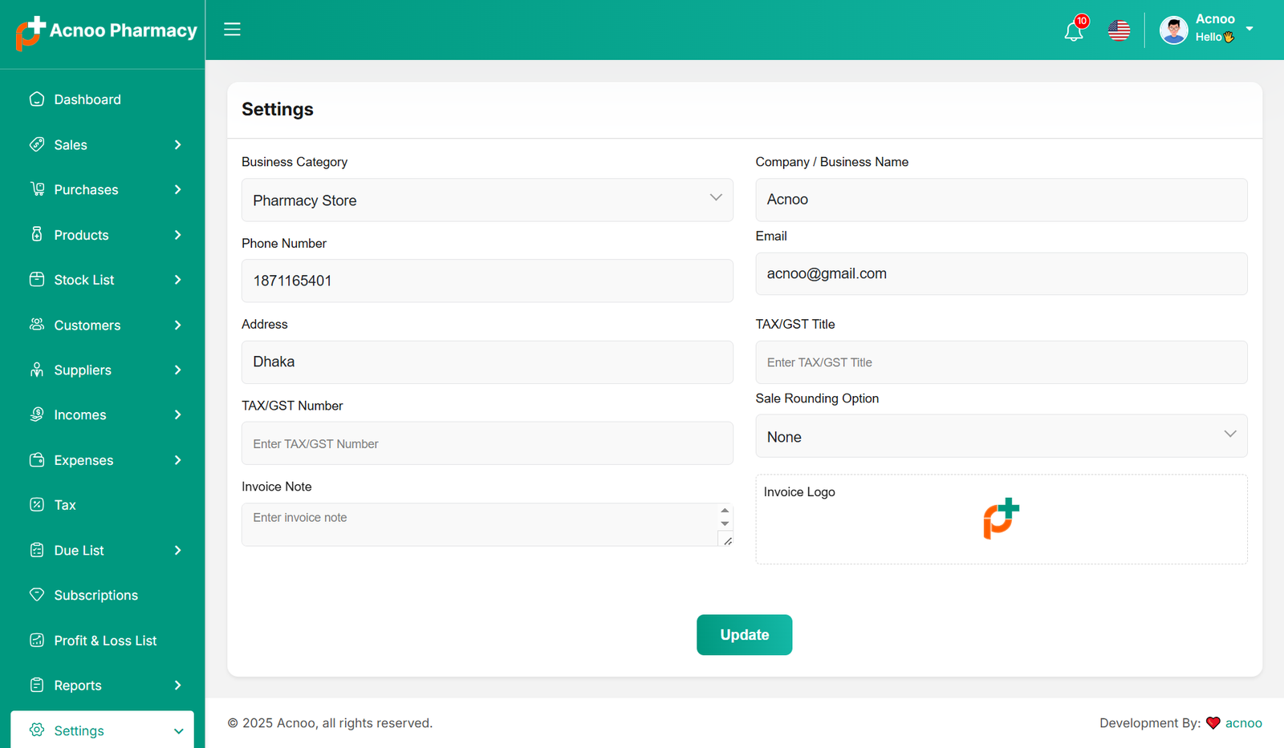
Task: Click the Tax percent icon
Action: point(37,505)
